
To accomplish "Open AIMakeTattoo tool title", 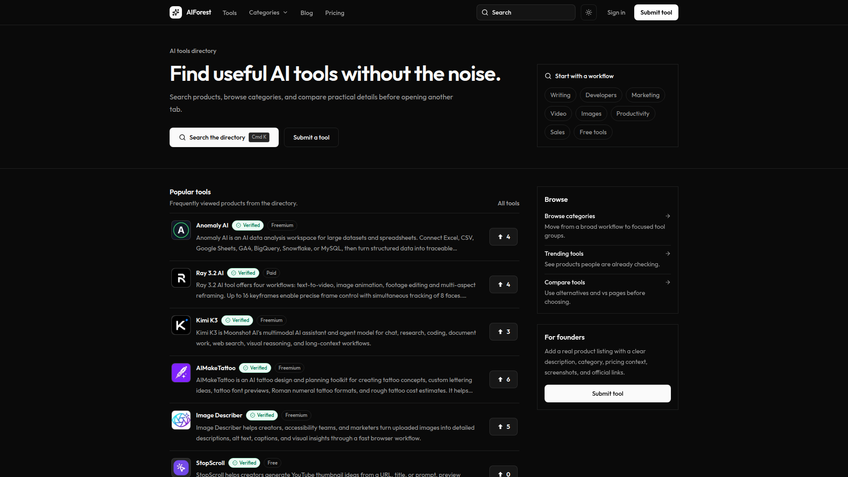I will coord(216,368).
